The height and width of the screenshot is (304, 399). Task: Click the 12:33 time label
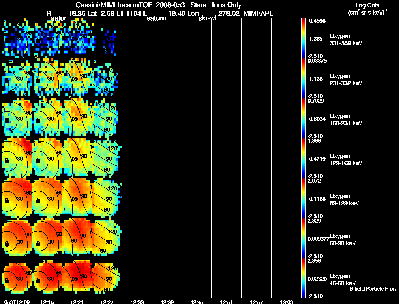click(x=137, y=302)
